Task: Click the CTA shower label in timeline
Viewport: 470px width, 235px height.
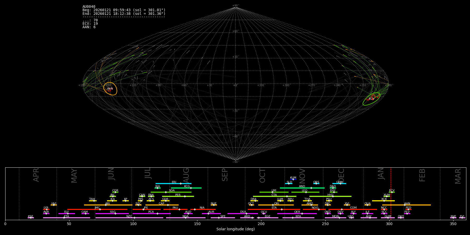Action: coord(274,195)
